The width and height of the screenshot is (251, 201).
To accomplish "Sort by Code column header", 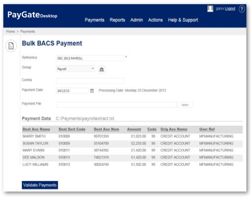I will tap(152, 129).
